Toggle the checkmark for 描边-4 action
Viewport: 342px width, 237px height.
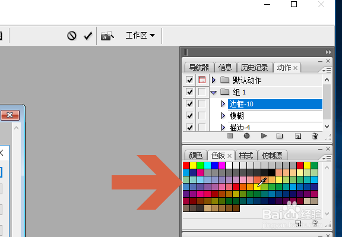[189, 127]
